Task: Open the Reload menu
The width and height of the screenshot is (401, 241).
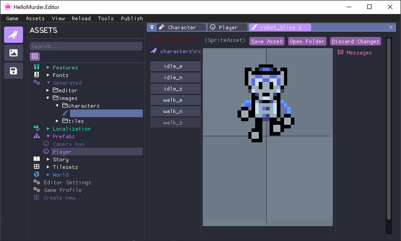Action: (81, 18)
